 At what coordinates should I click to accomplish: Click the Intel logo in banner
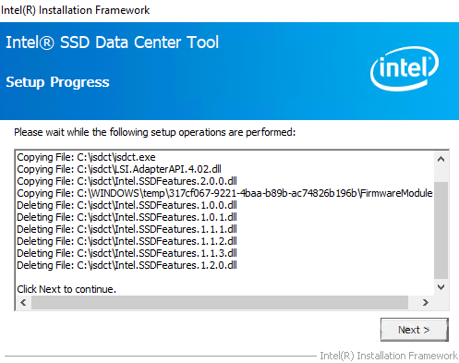tap(405, 68)
